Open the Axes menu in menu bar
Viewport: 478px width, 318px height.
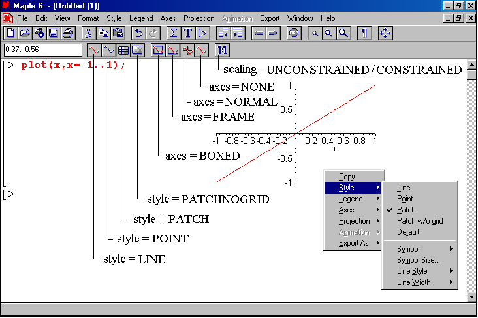coord(168,18)
